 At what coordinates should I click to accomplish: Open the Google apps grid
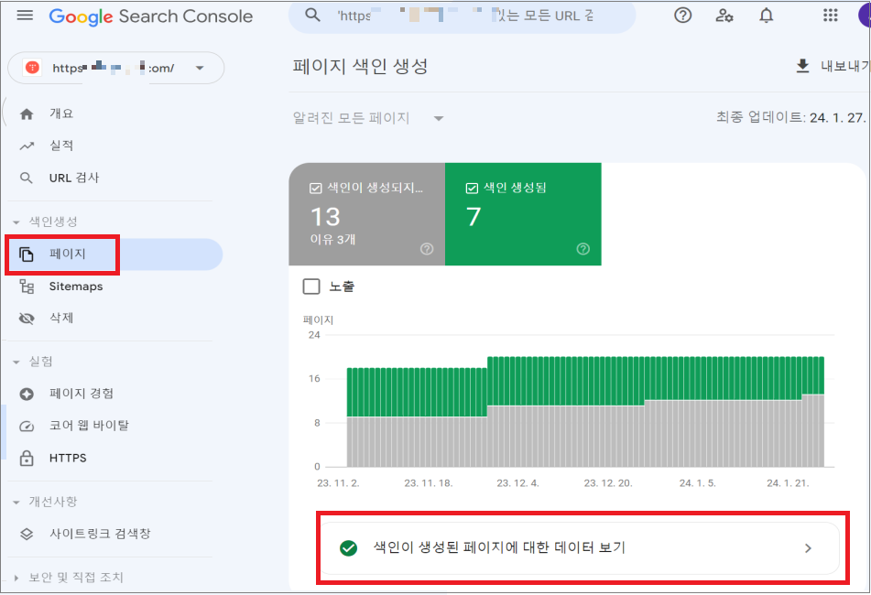[831, 16]
